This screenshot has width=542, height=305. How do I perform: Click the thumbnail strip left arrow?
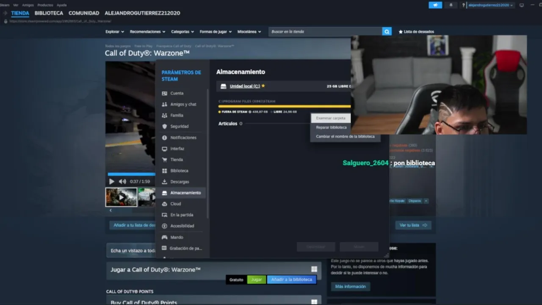point(111,210)
